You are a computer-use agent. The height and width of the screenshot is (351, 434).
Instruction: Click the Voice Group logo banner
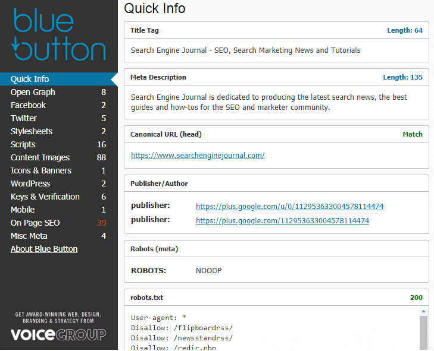[x=58, y=327]
